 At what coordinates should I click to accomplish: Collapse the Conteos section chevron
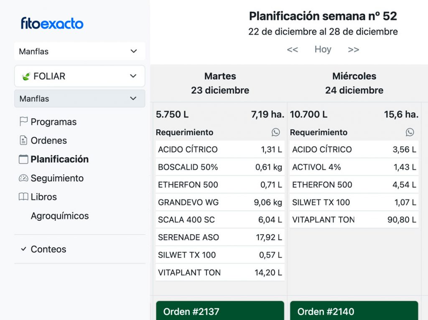point(23,249)
